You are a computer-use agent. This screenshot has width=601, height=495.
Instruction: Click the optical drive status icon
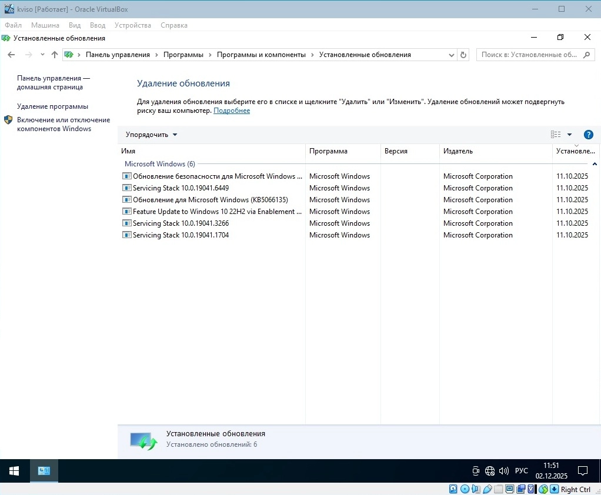tap(465, 489)
